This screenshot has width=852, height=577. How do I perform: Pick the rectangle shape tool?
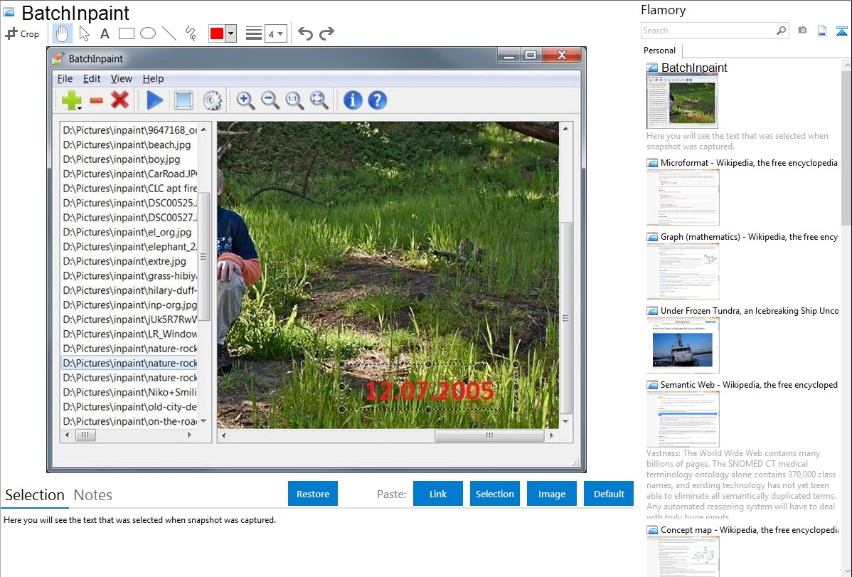(x=126, y=33)
